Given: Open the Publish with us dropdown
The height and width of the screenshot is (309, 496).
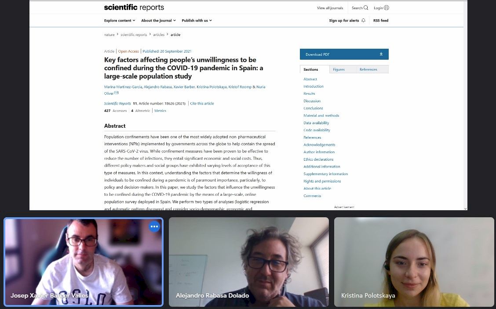Looking at the screenshot, I should coord(197,21).
